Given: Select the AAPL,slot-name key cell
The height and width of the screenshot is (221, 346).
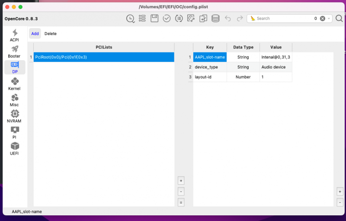Looking at the screenshot, I should point(210,57).
